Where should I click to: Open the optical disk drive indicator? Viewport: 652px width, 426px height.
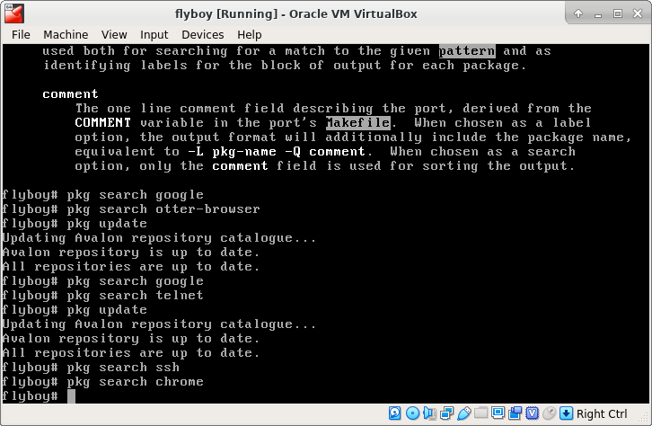coord(412,413)
